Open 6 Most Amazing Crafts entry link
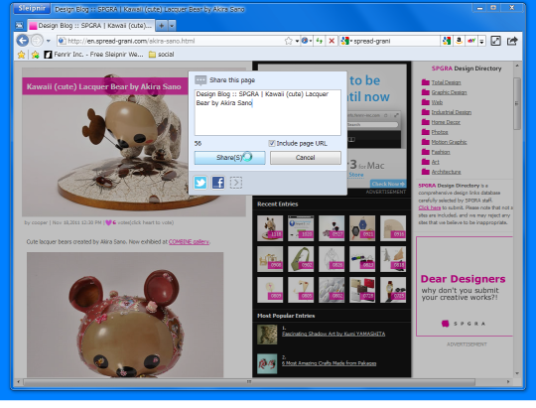Viewport: 536px width, 408px height. click(329, 363)
